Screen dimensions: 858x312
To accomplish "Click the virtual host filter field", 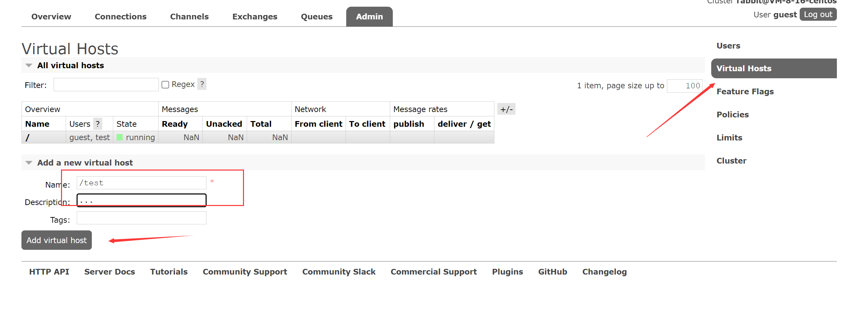I will pos(106,85).
